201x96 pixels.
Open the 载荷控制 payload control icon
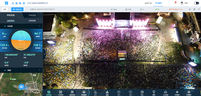pyautogui.click(x=72, y=92)
